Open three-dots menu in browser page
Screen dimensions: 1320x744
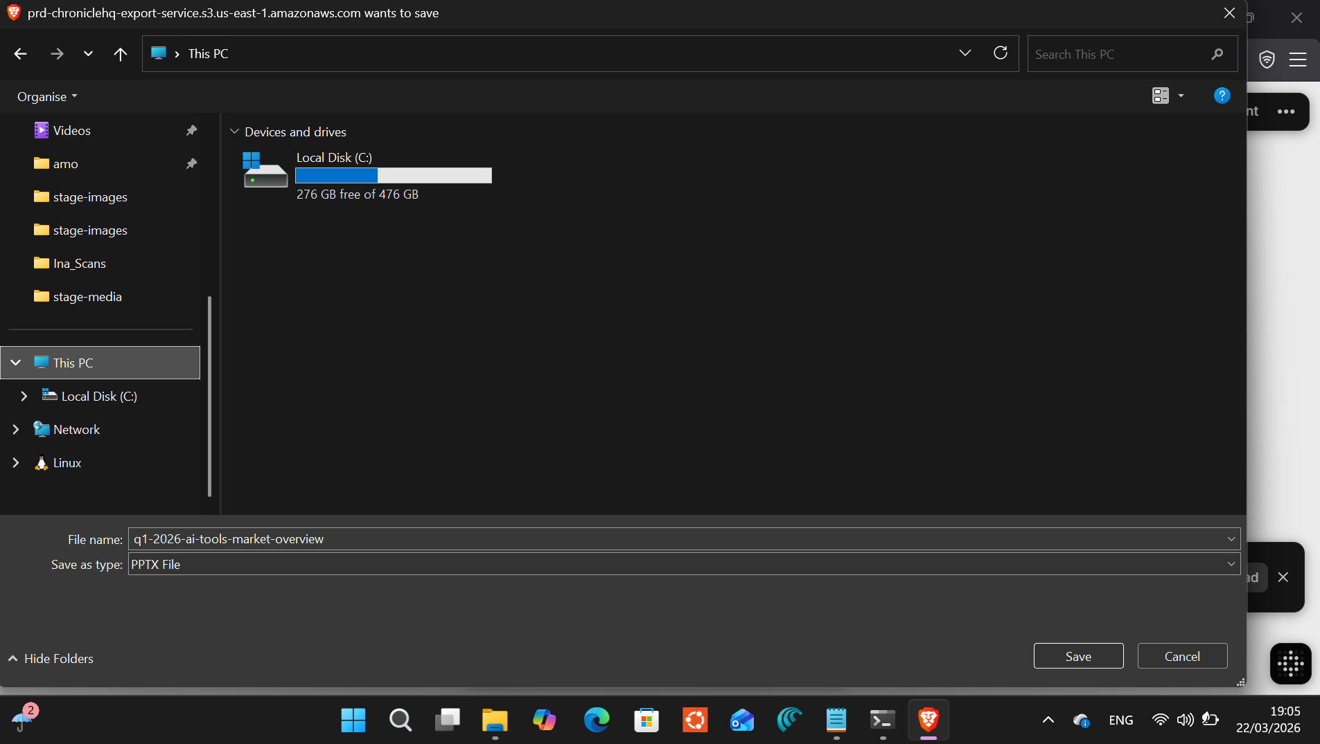pyautogui.click(x=1286, y=111)
